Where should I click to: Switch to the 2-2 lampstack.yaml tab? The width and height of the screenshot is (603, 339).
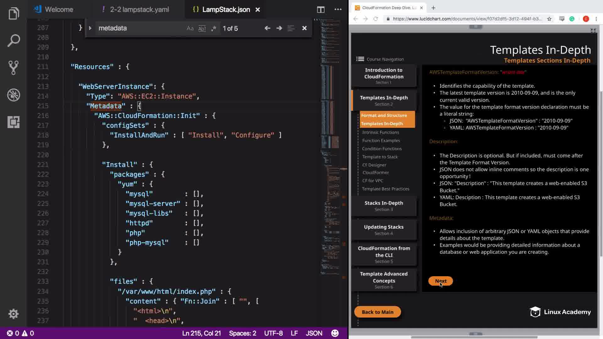tap(139, 9)
